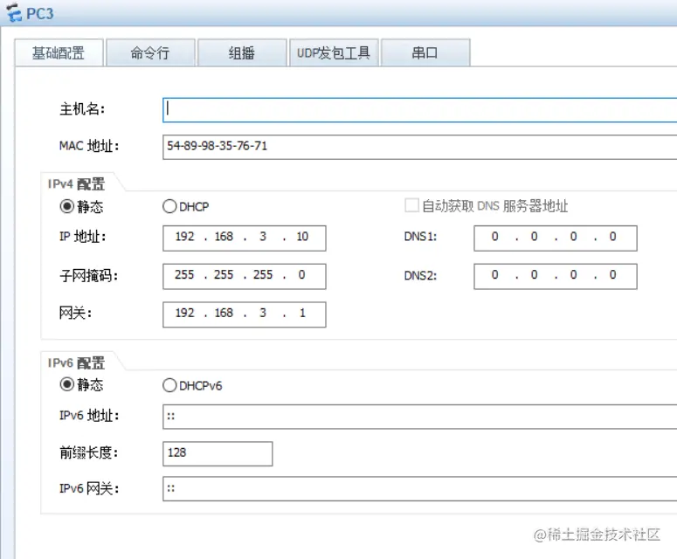Click the 前缀长度 field showing 128

coord(218,453)
